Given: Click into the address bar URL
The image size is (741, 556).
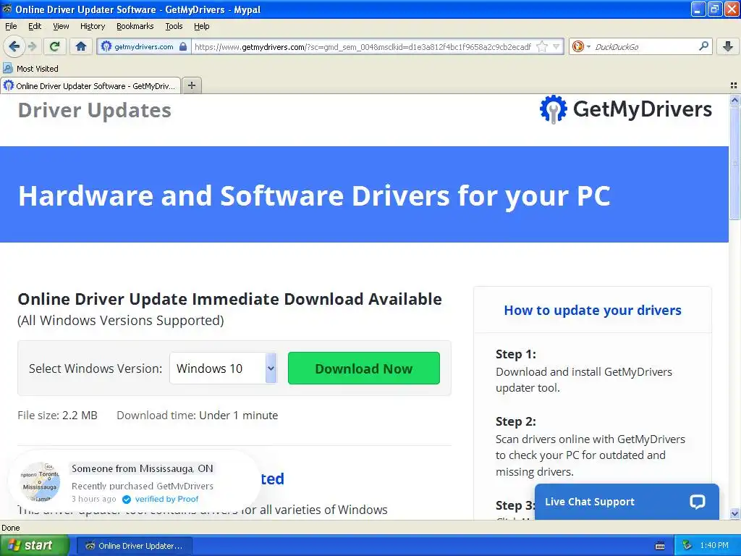Looking at the screenshot, I should pos(363,46).
